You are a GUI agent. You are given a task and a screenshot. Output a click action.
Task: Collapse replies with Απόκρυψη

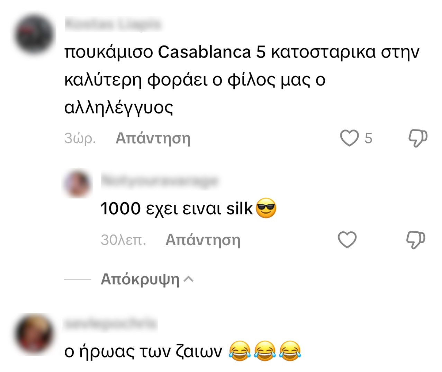pos(140,279)
